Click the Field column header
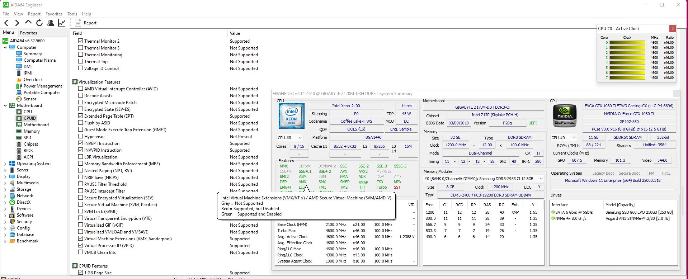This screenshot has width=688, height=279. [x=149, y=33]
